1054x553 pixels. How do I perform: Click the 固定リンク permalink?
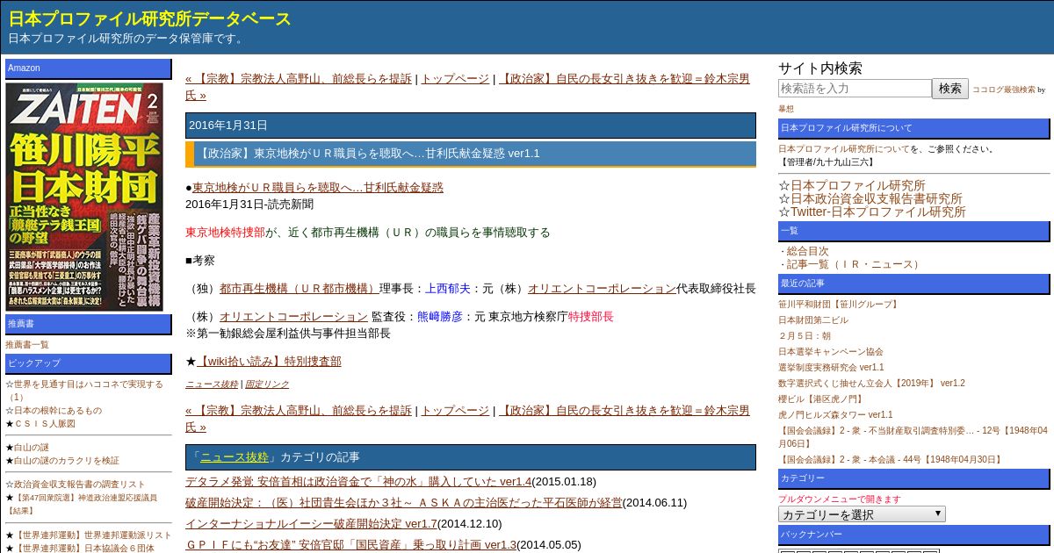coord(267,384)
